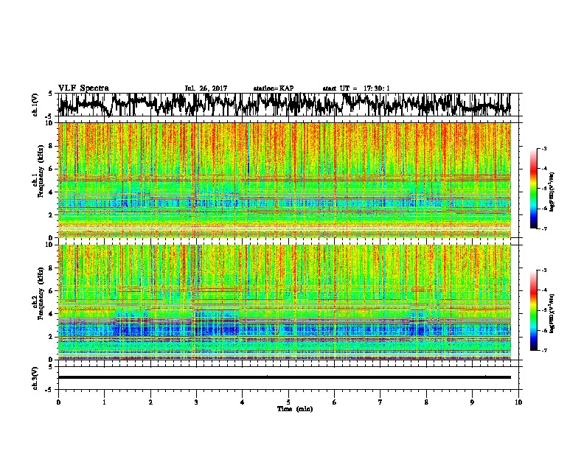The height and width of the screenshot is (451, 584).
Task: Click the "VLF Spectra" plot title
Action: pos(83,88)
